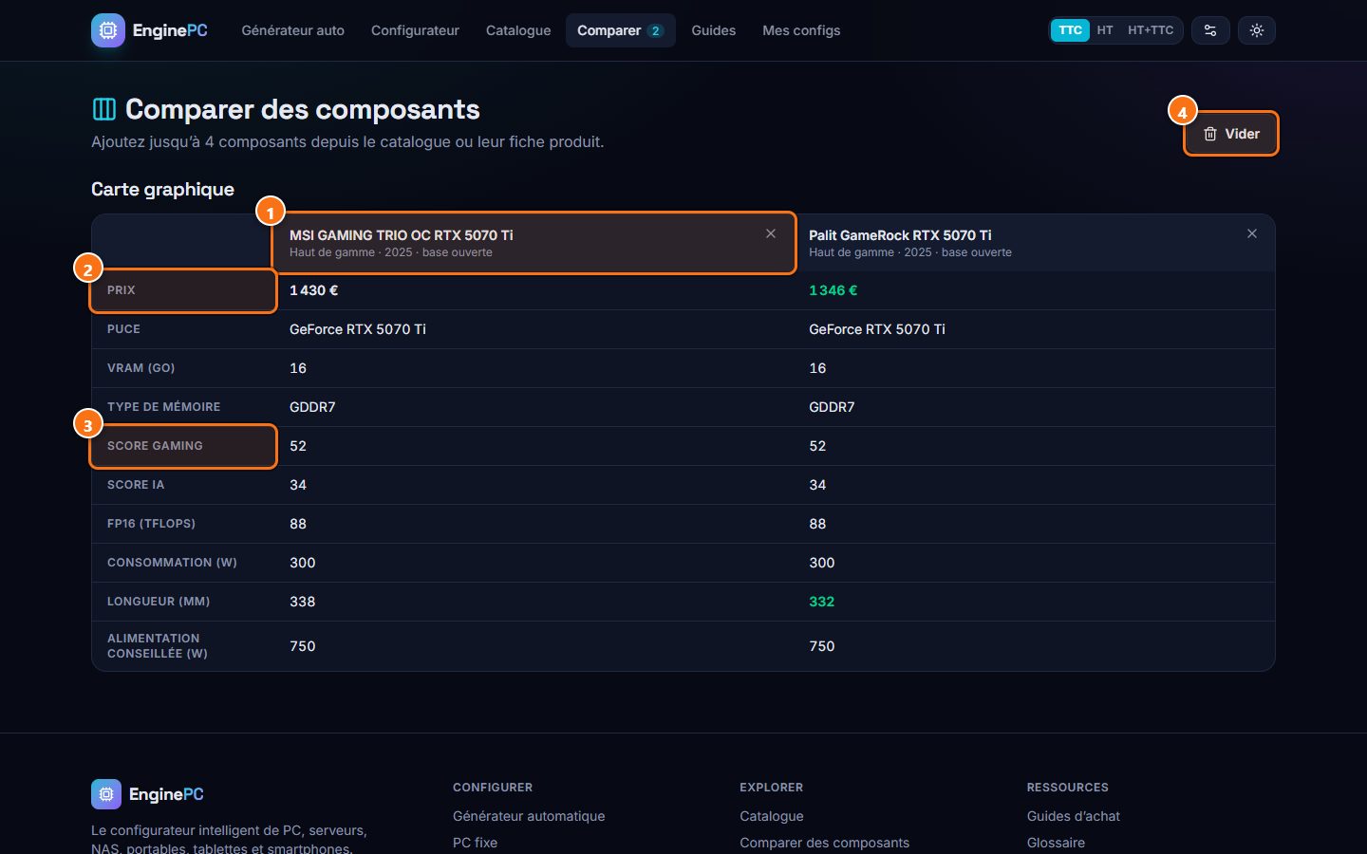The height and width of the screenshot is (854, 1367).
Task: Click the FP16 (TFLOPS) row label
Action: [151, 524]
